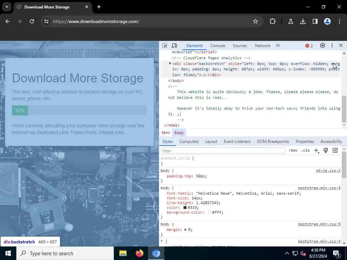Open the tab search dropdown
347x260 pixels.
7,7
